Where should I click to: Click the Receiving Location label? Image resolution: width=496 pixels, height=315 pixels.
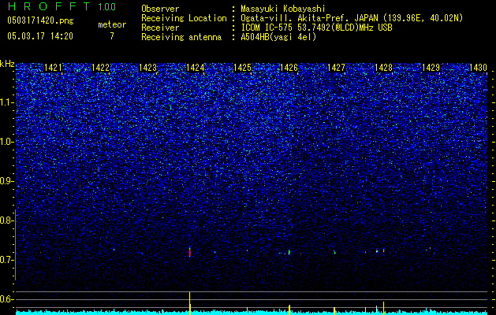(x=184, y=18)
